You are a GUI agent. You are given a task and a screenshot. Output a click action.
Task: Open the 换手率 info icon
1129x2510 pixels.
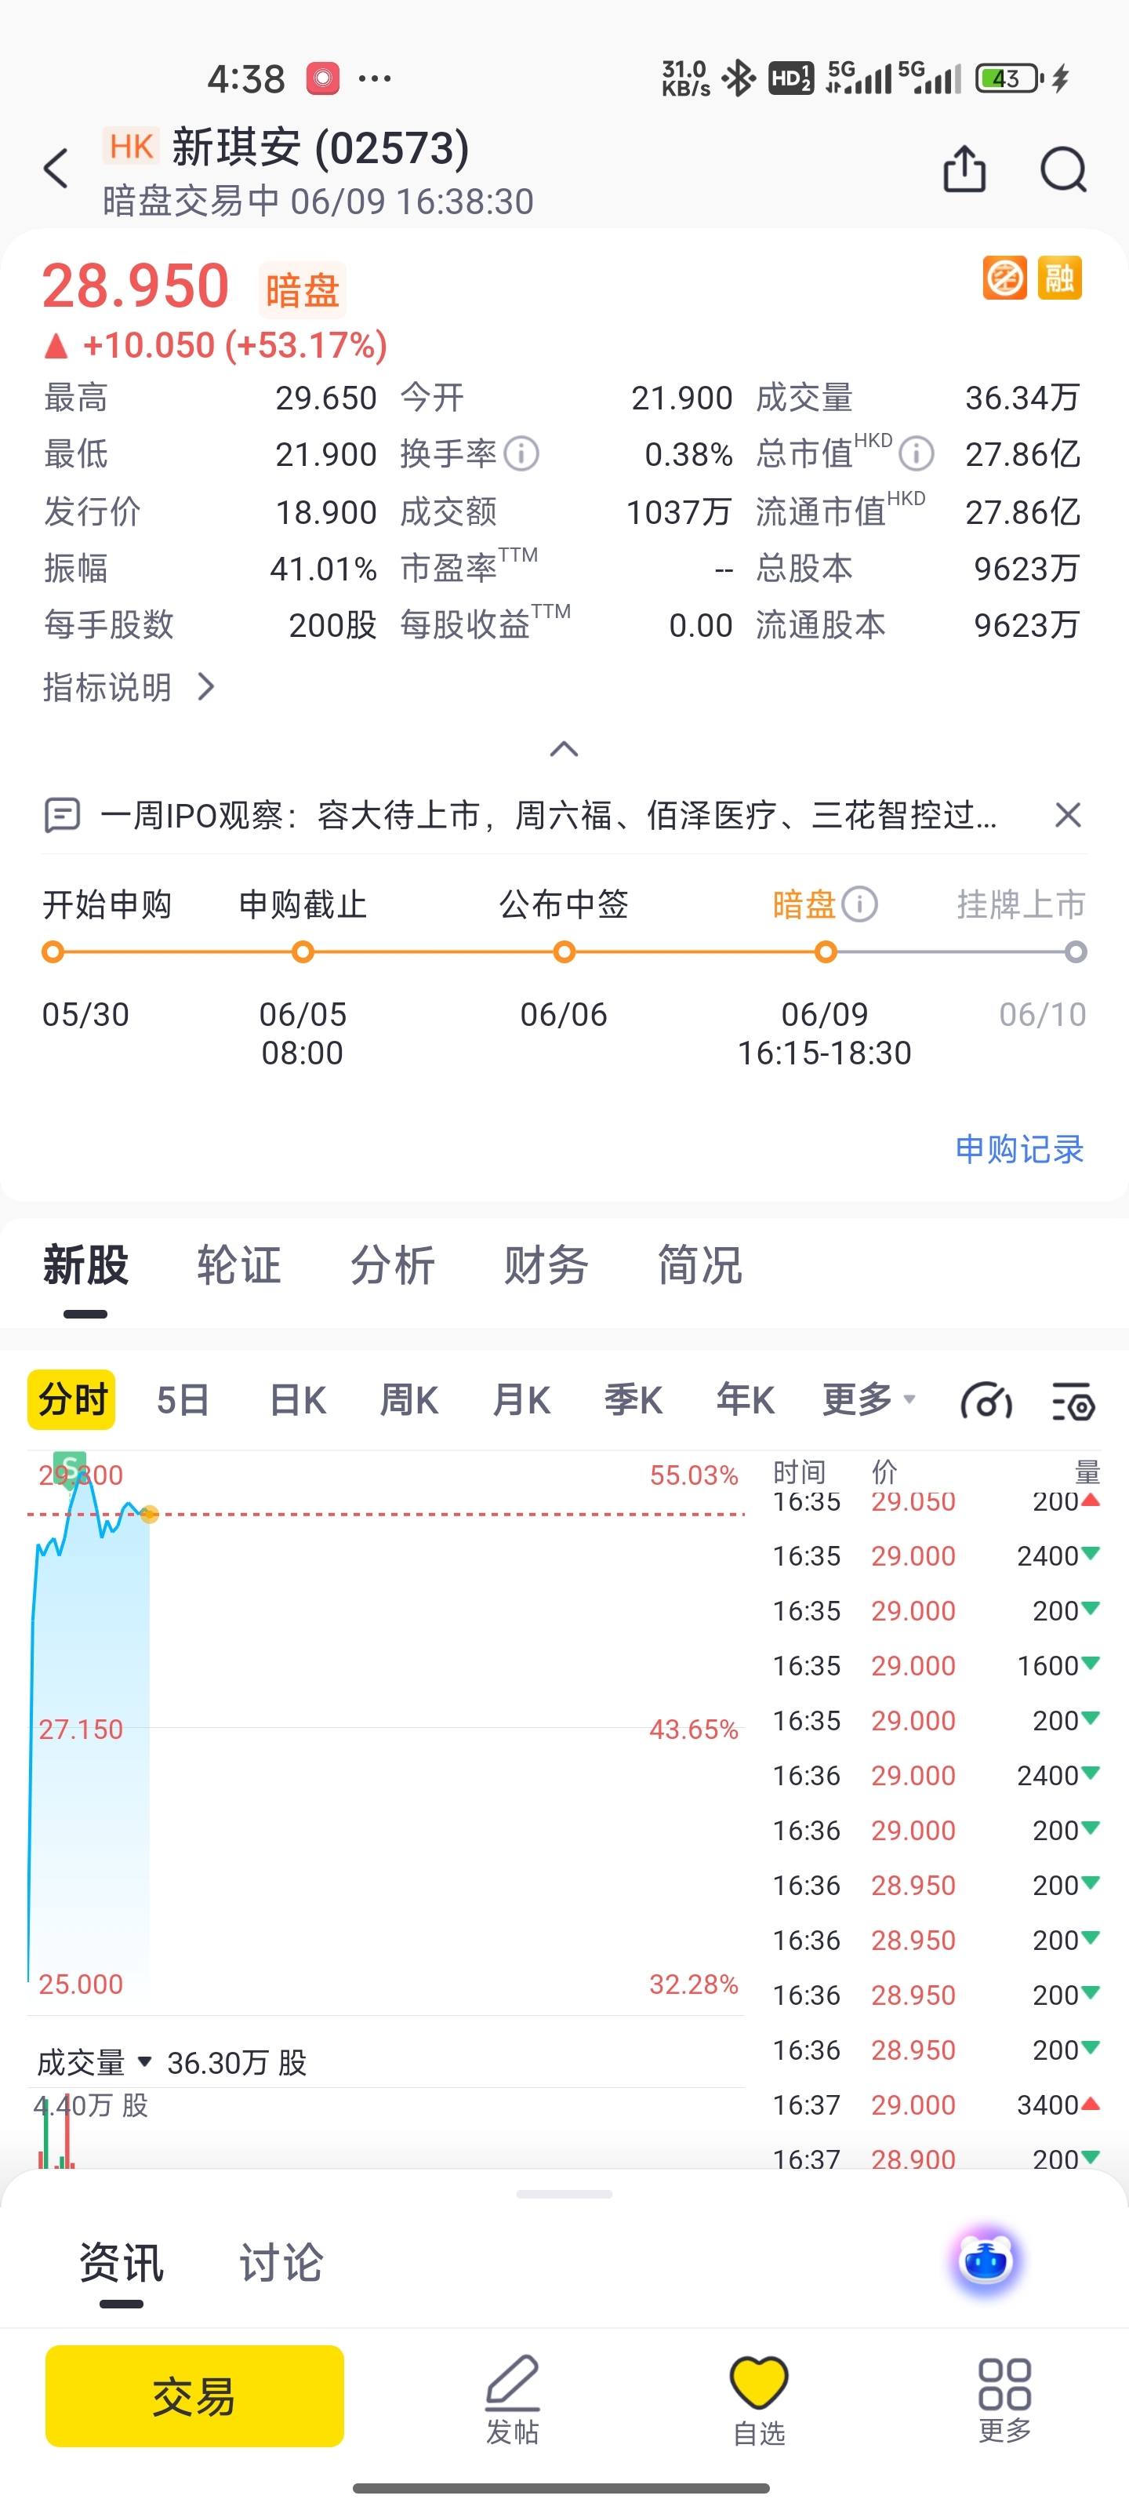(522, 454)
